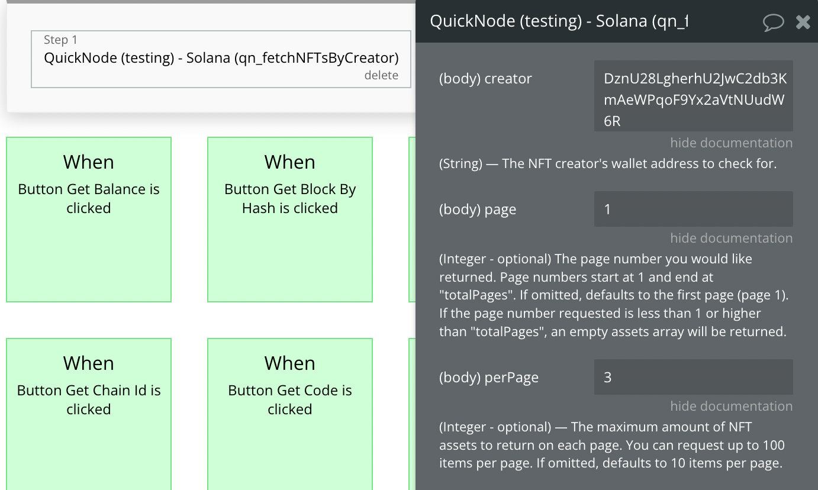Edit the (body) page value field

(693, 209)
